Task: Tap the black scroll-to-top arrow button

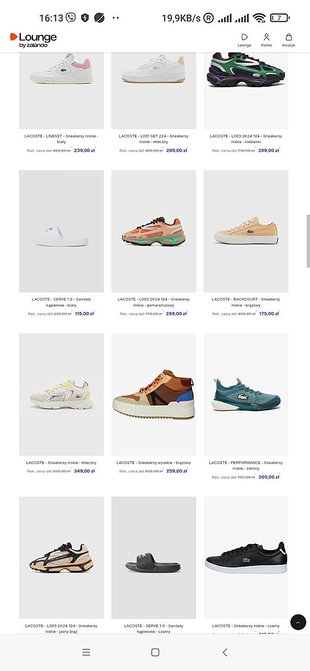Action: pos(298,622)
